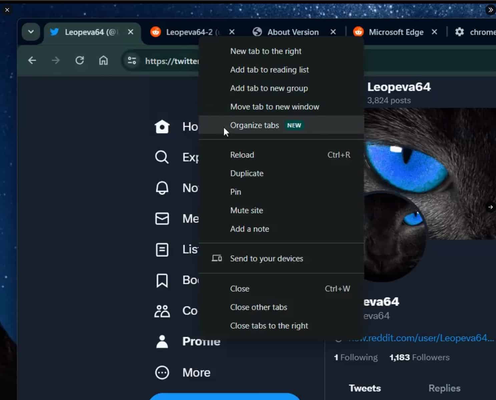Click the 3,824 posts count

[389, 100]
